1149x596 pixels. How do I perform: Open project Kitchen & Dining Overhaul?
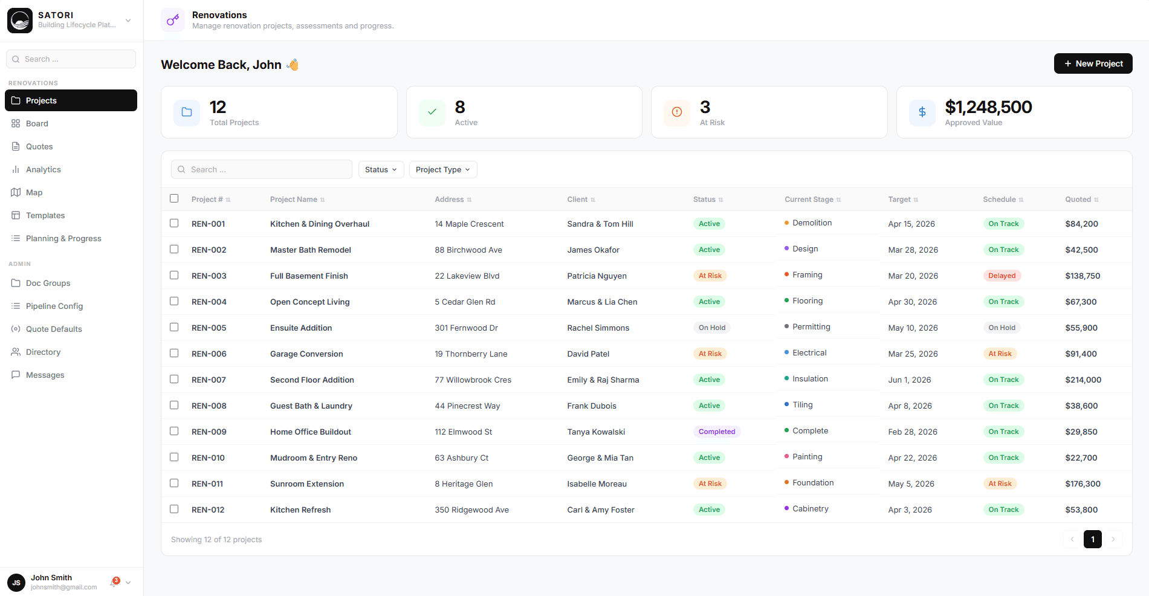pyautogui.click(x=320, y=224)
